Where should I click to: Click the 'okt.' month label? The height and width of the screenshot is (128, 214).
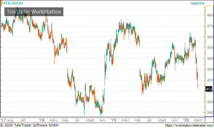click(x=24, y=120)
